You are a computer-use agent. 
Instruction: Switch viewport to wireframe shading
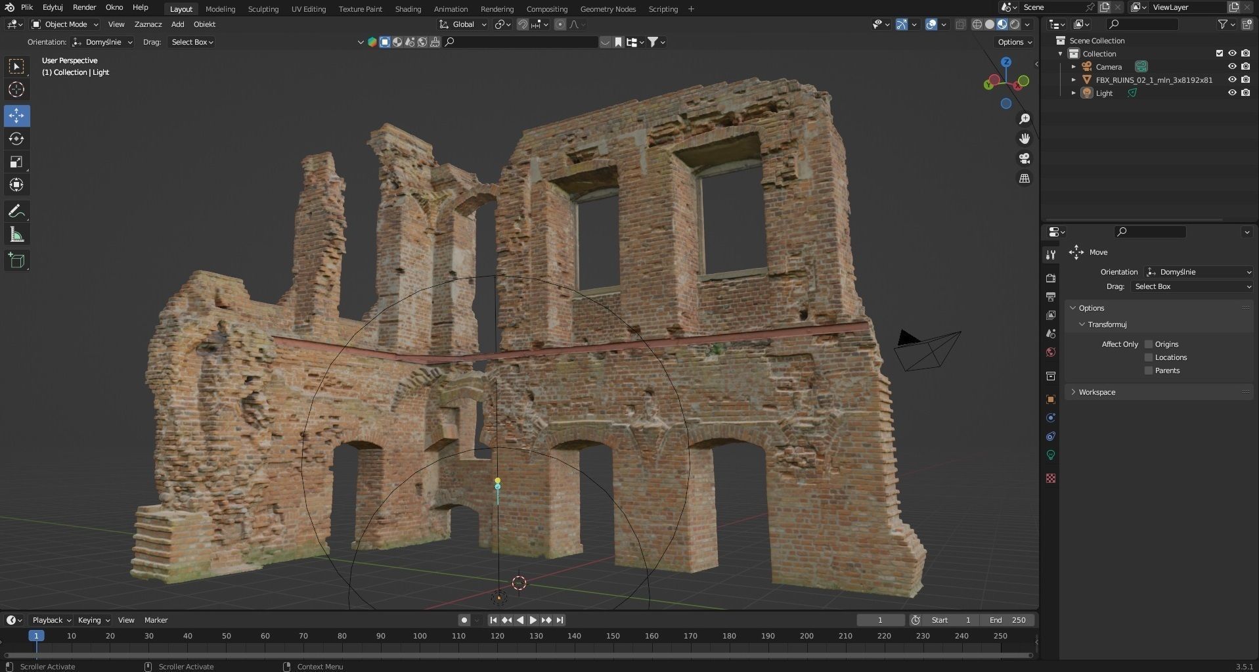pos(977,24)
